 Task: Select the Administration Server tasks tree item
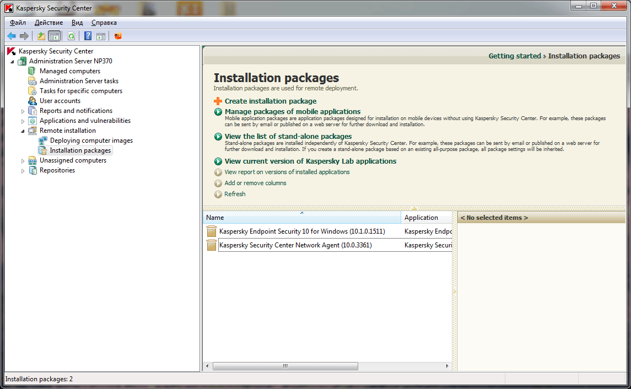[x=79, y=81]
